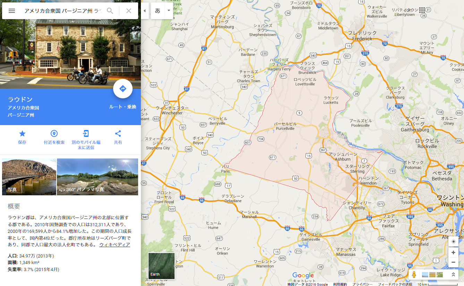Search nearby using the pin icon
Viewport: 464px width, 286px height.
click(54, 134)
